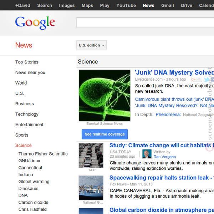The height and width of the screenshot is (214, 214).
Task: Open Carnivorous plant throws out 'junk' DNA link
Action: tap(174, 99)
